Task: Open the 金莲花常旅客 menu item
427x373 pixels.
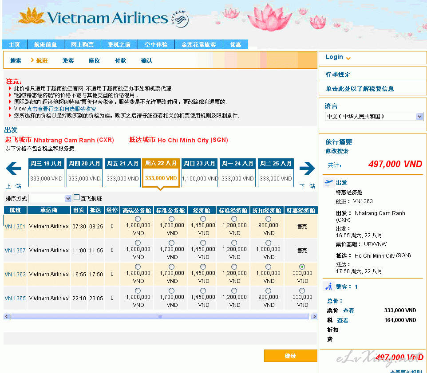Action: 199,45
